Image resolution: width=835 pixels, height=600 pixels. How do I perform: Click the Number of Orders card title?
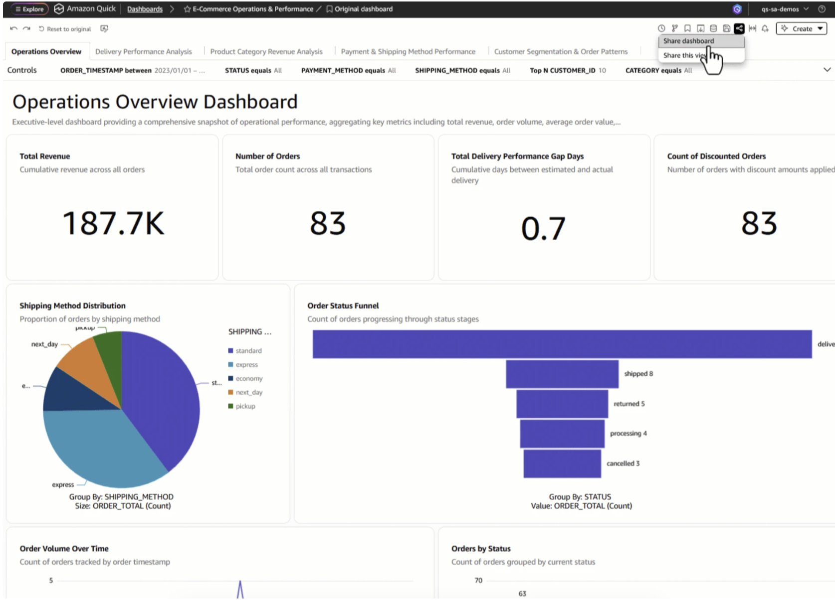[268, 156]
